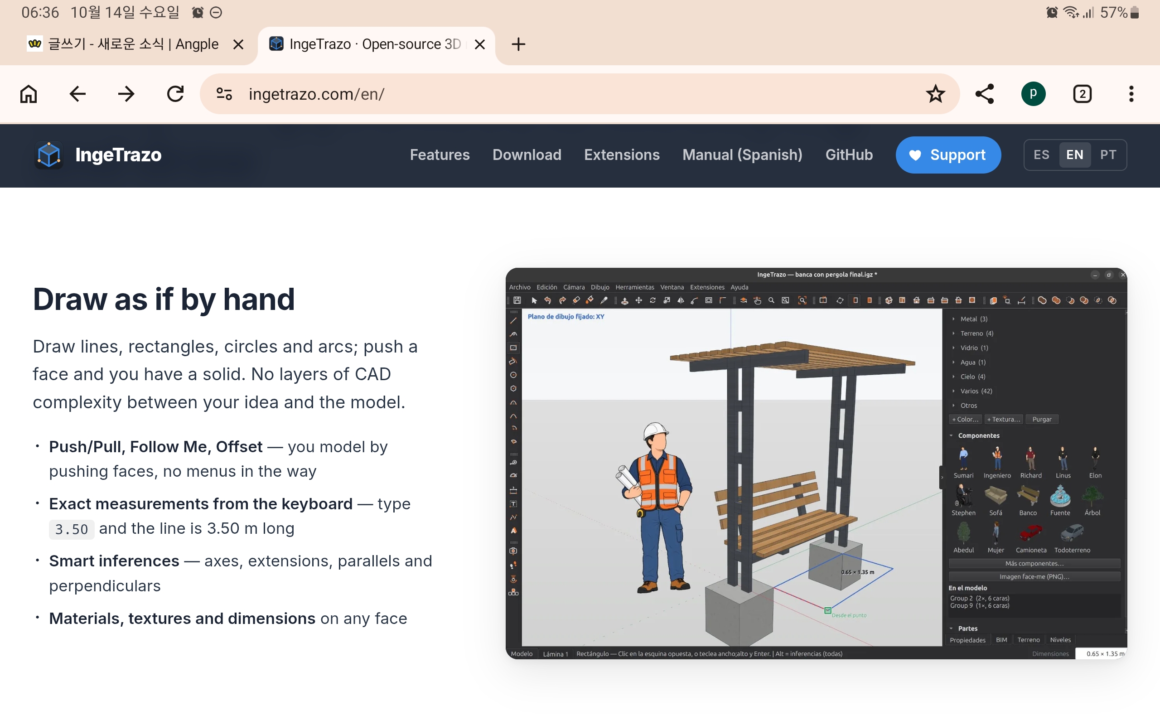
Task: Click the Purgar button
Action: pos(1042,419)
